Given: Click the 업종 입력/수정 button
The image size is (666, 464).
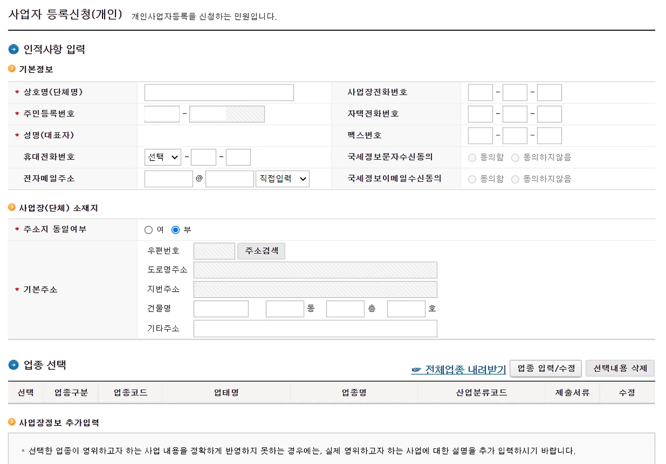Looking at the screenshot, I should tap(545, 368).
